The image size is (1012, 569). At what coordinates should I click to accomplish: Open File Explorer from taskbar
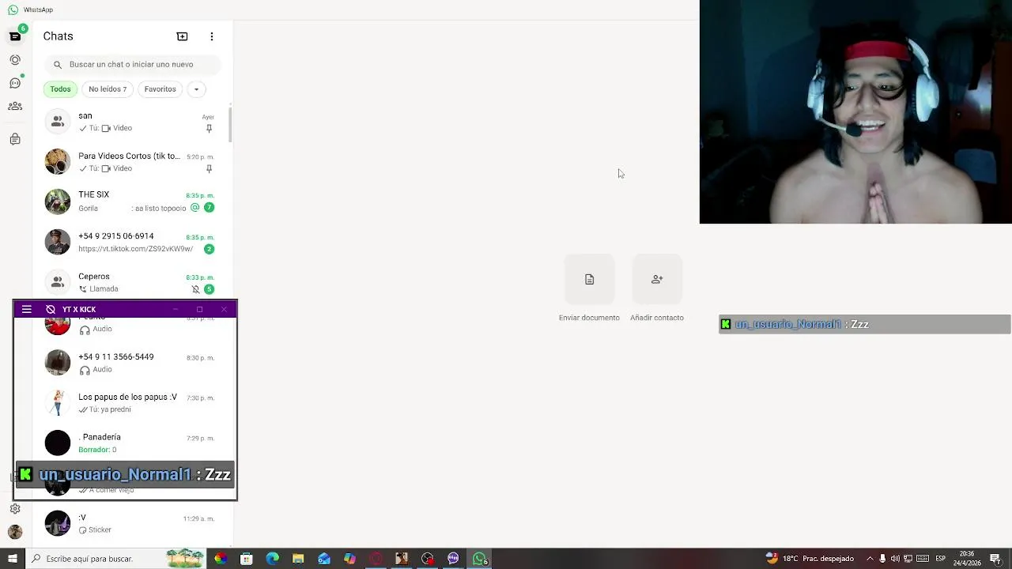coord(298,559)
